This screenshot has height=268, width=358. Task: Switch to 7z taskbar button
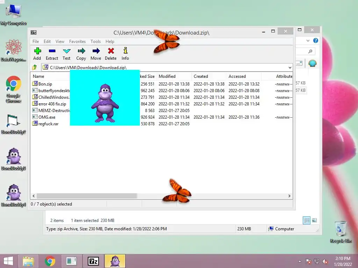[93, 261]
